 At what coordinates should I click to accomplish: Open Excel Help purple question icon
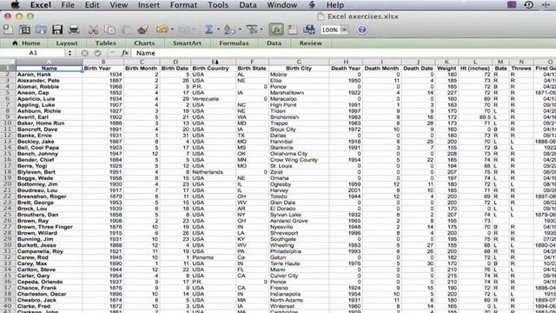[x=362, y=30]
